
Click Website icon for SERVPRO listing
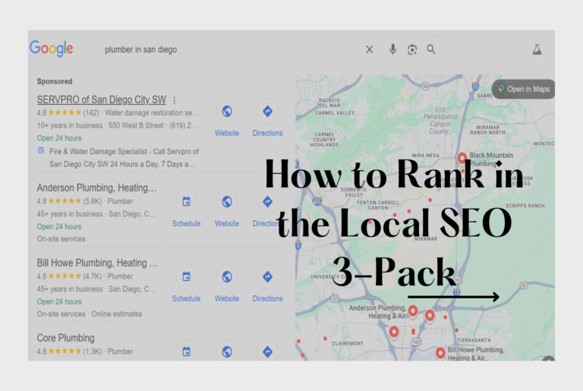pos(227,112)
